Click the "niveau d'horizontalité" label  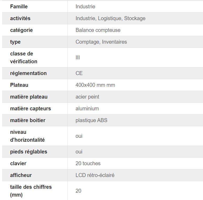point(27,136)
